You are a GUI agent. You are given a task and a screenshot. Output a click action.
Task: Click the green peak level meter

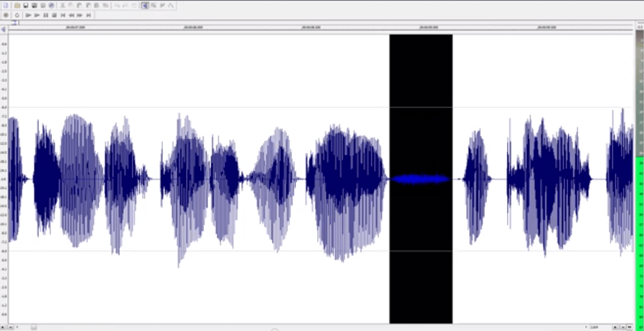point(640,235)
